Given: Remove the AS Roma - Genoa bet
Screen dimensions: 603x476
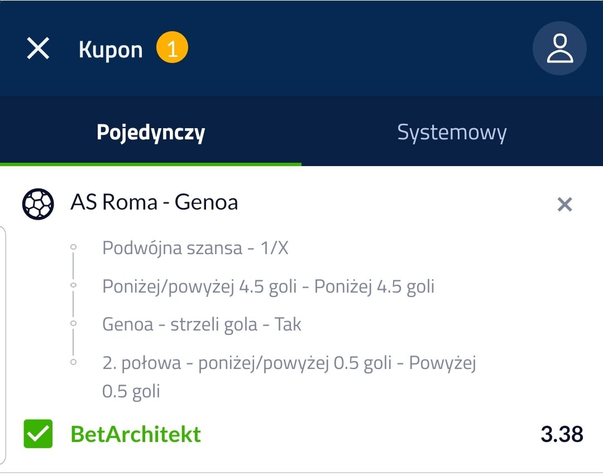Looking at the screenshot, I should pyautogui.click(x=564, y=205).
